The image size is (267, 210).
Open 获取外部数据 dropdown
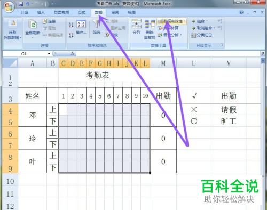12,29
